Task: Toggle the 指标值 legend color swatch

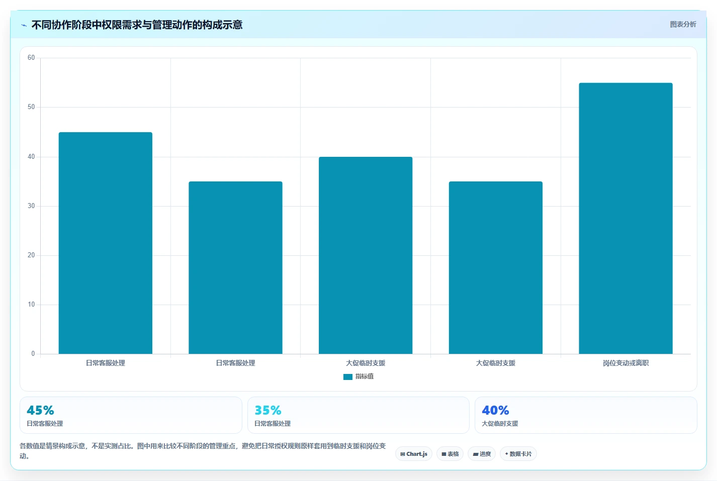Action: 348,376
